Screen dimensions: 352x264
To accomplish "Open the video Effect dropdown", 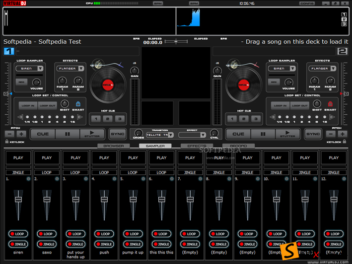I will (203, 135).
